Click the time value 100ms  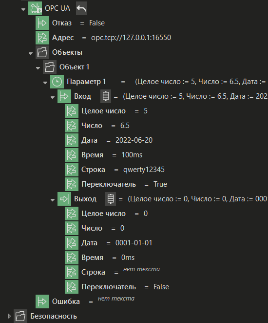point(132,155)
